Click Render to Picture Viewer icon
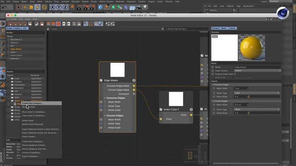This screenshot has width=296, height=166. (86, 7)
